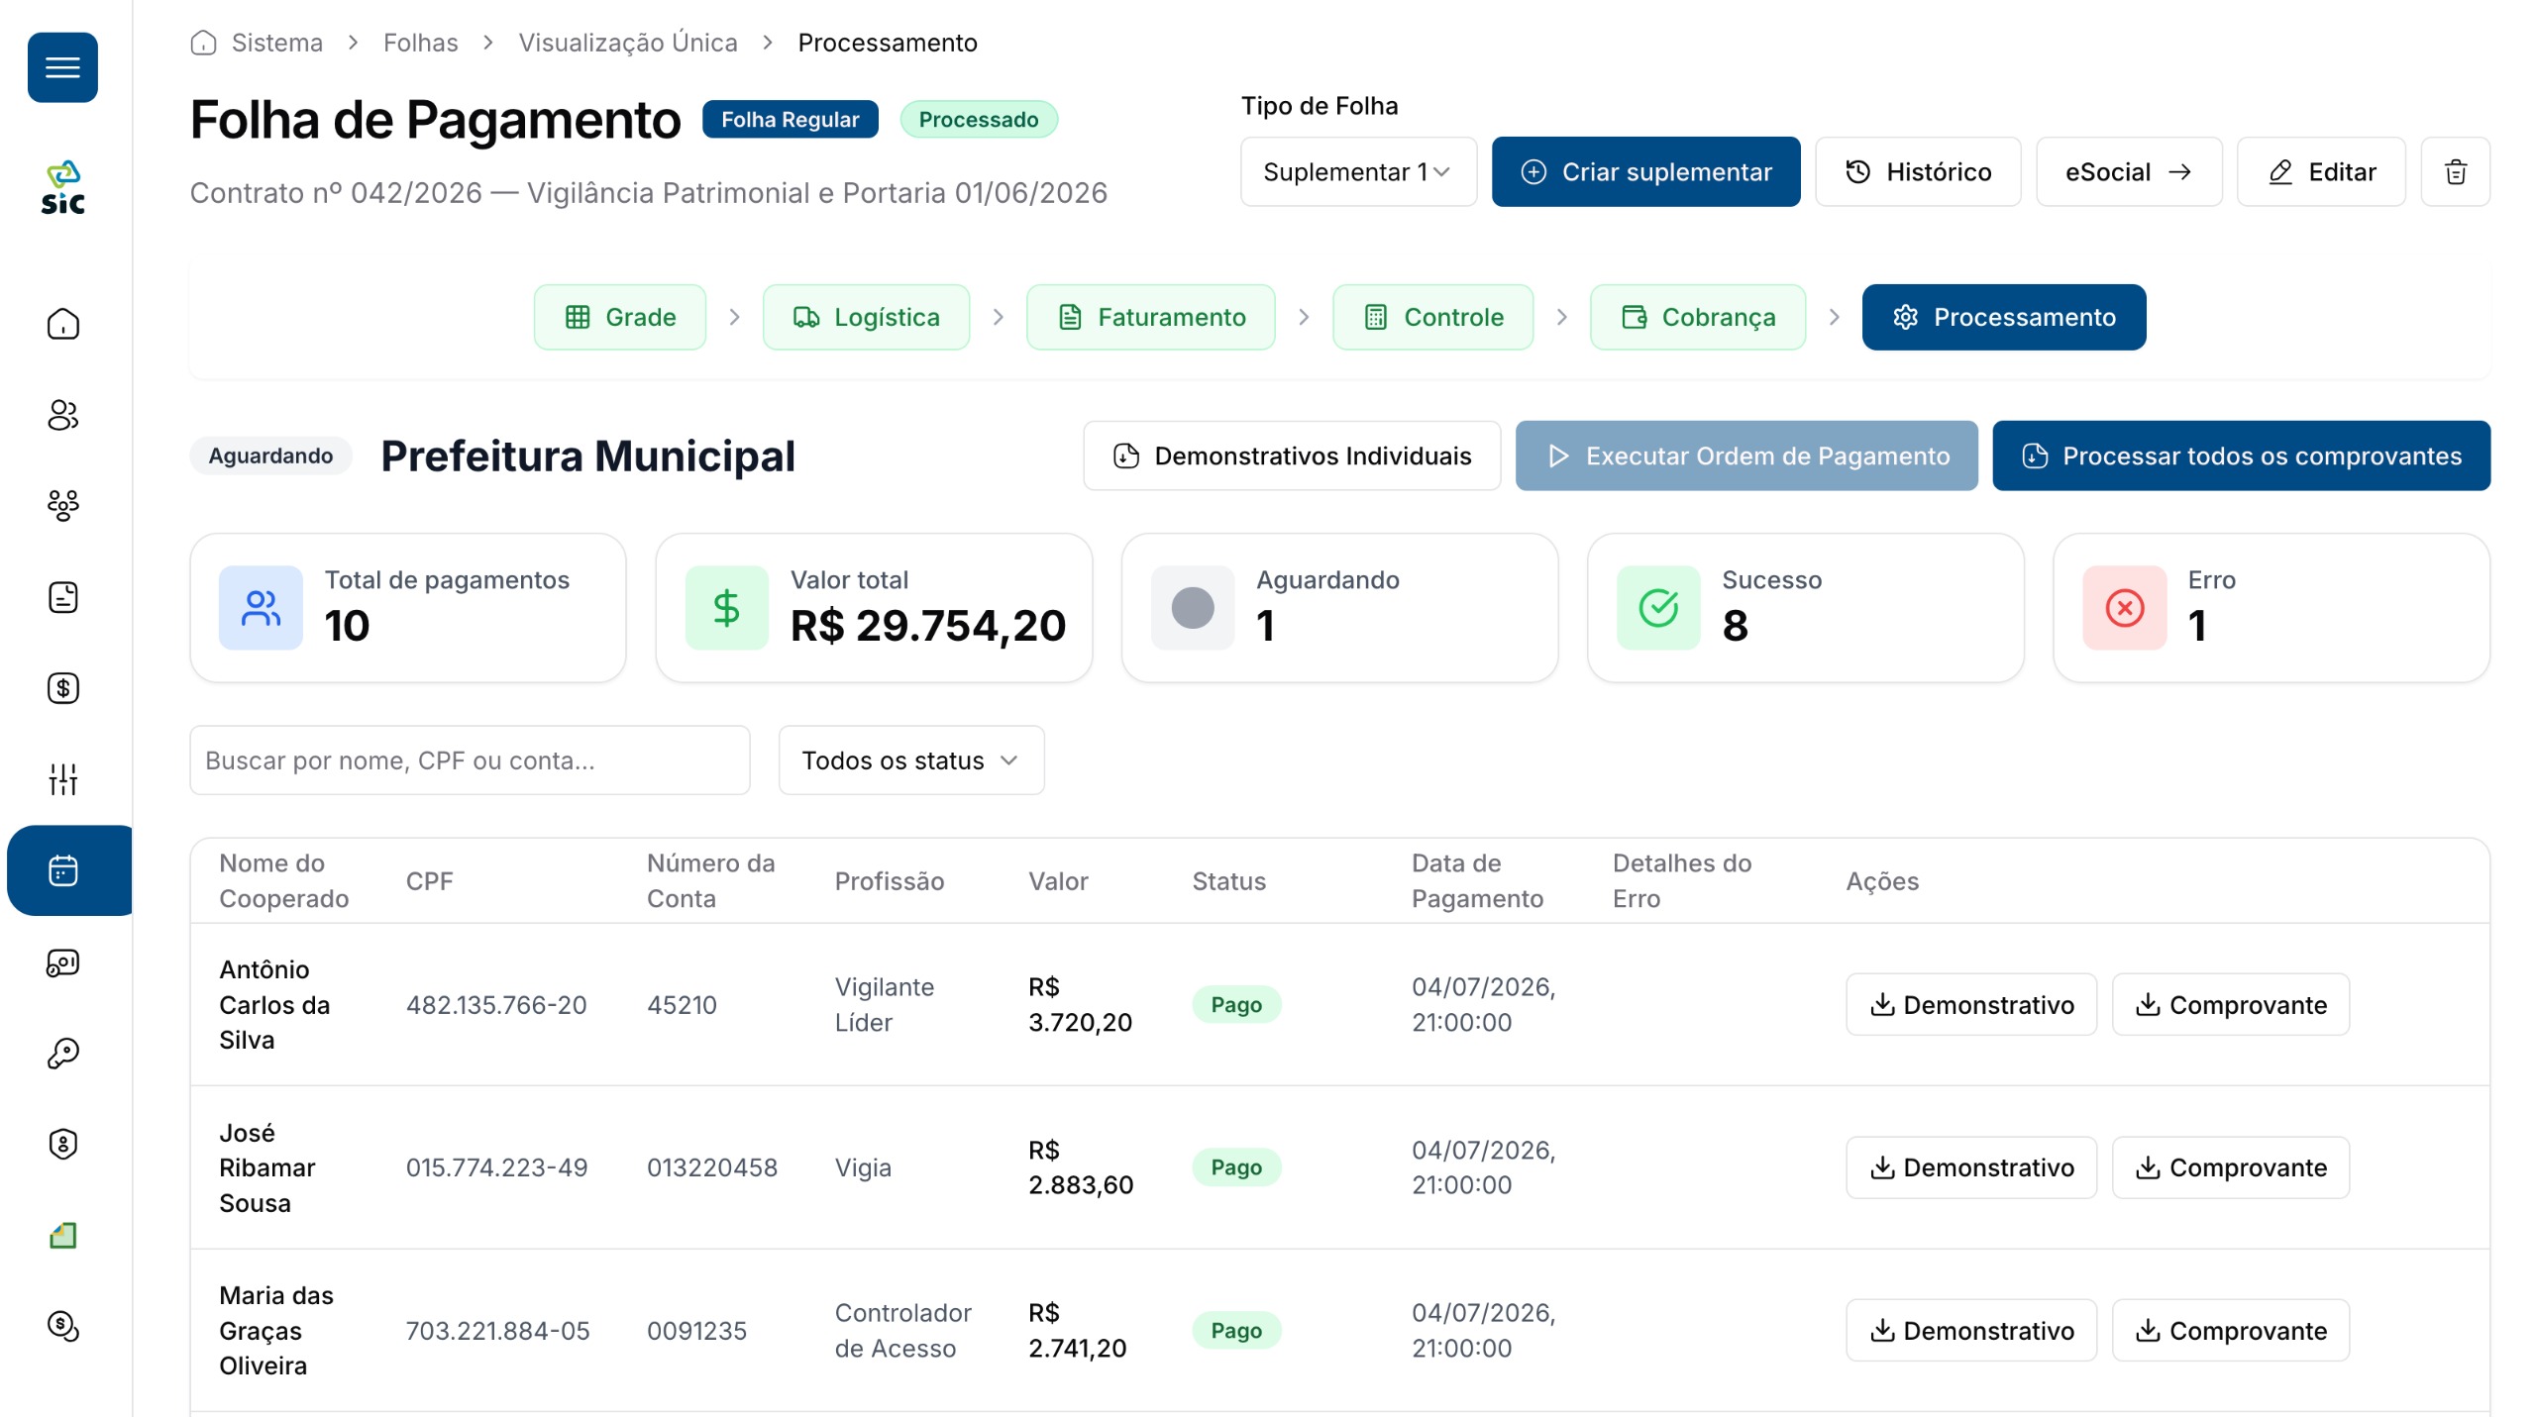
Task: Go to home icon in sidebar
Action: tap(62, 324)
